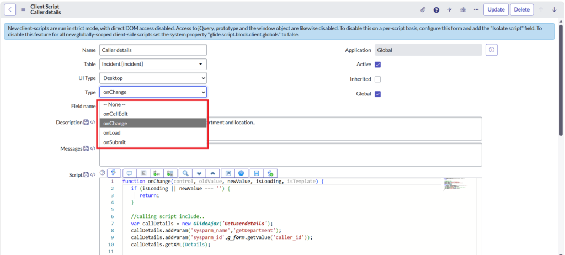The image size is (565, 255).
Task: Click the search magnifier in script toolbar
Action: pyautogui.click(x=186, y=173)
